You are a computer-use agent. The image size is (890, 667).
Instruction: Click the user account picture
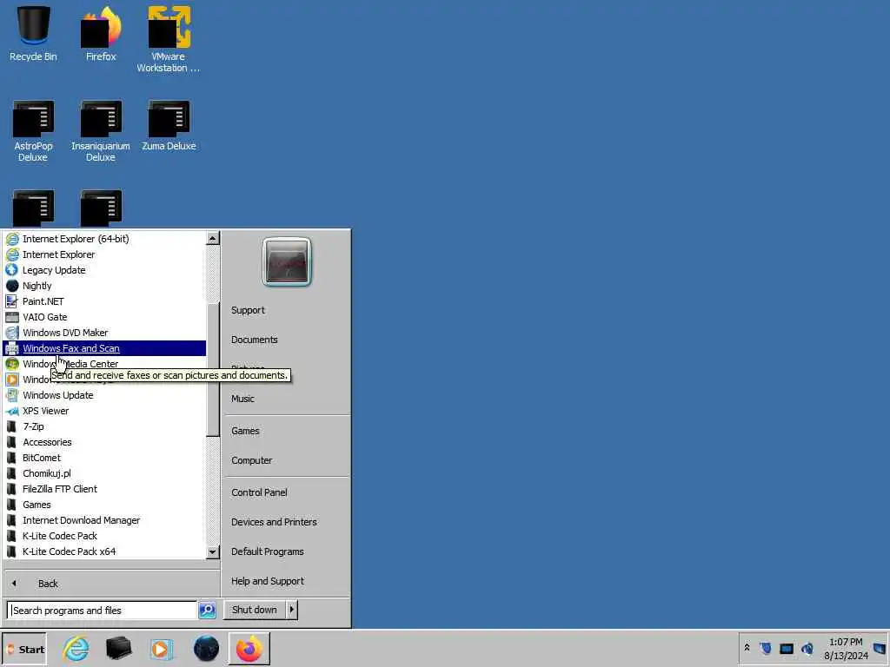[x=287, y=262]
